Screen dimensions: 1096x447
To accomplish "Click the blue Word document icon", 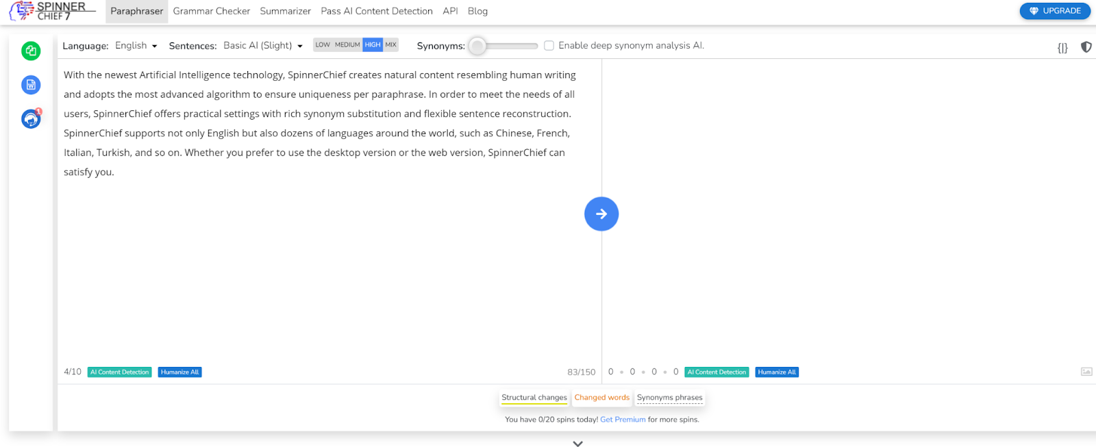I will coord(31,85).
